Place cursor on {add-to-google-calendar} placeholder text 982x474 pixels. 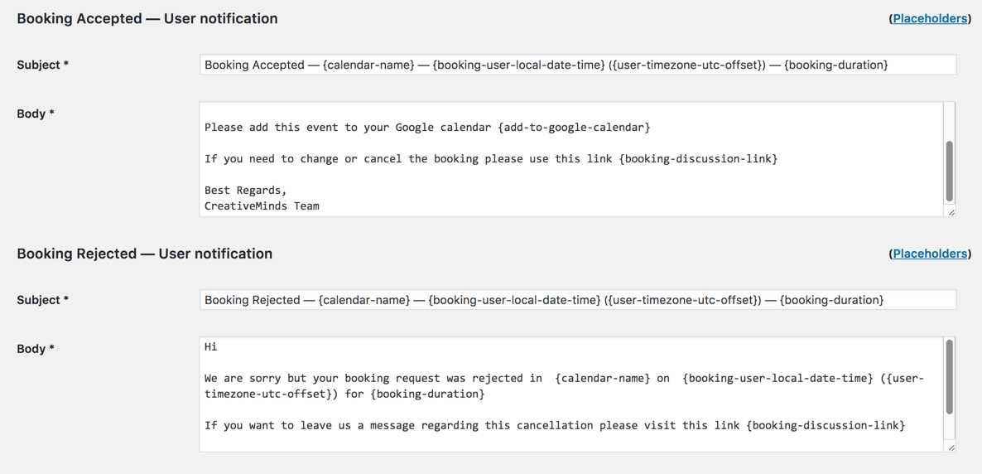point(574,128)
